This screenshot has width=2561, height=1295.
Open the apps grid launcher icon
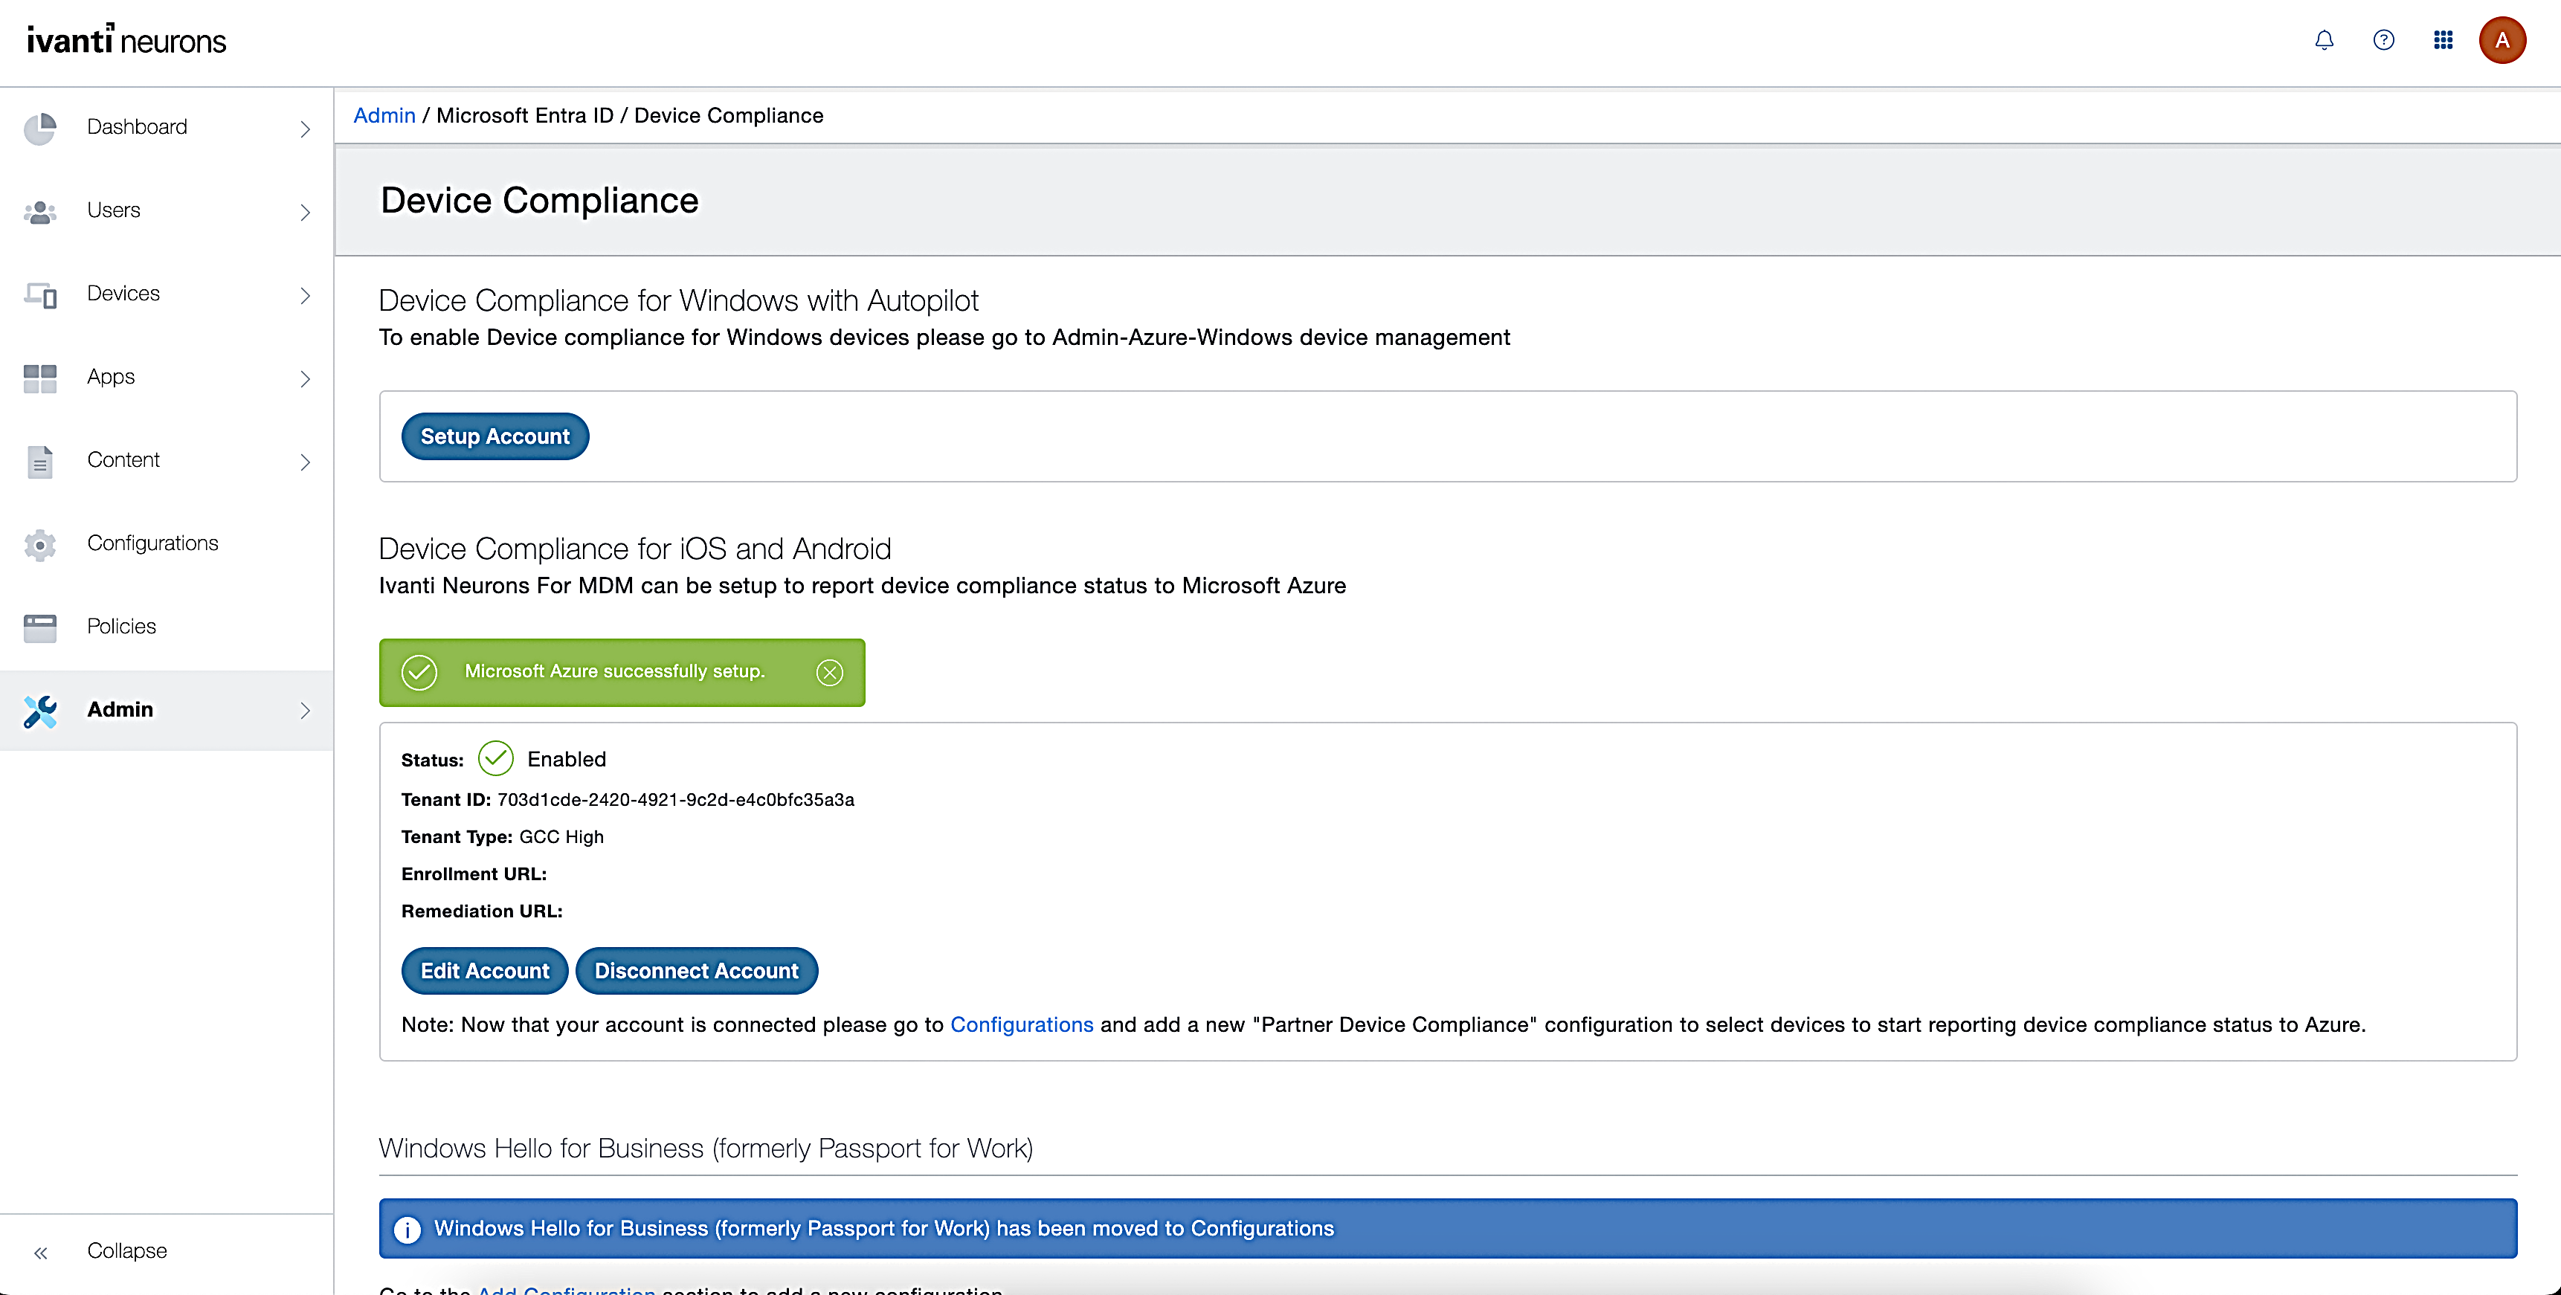pos(2443,41)
